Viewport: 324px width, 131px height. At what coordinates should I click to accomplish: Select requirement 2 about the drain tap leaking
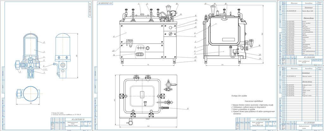[248, 108]
